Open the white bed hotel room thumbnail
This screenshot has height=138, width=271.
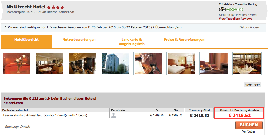181,63
